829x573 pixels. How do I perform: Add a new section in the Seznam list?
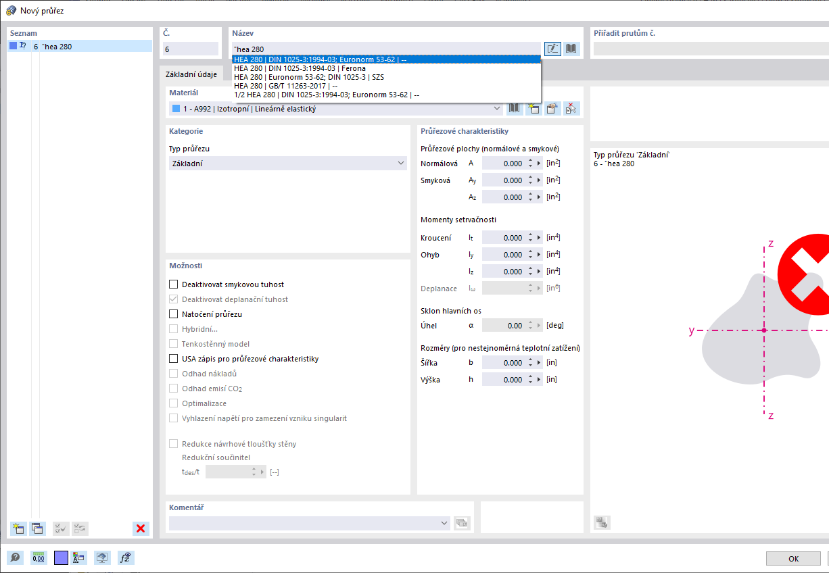[18, 528]
